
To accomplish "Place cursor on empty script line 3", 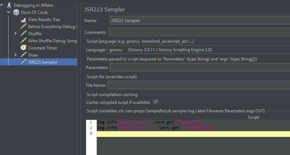I will [193, 134].
